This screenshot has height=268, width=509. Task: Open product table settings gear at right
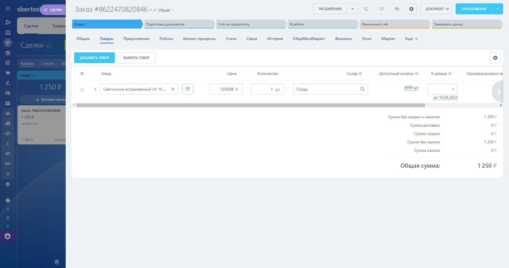[x=495, y=58]
